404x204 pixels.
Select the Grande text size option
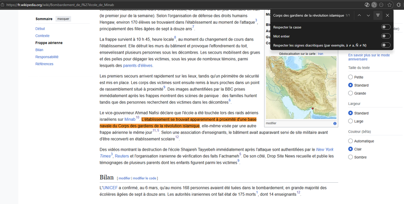pyautogui.click(x=350, y=93)
